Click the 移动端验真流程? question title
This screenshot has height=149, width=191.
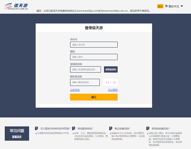pyautogui.click(x=161, y=128)
